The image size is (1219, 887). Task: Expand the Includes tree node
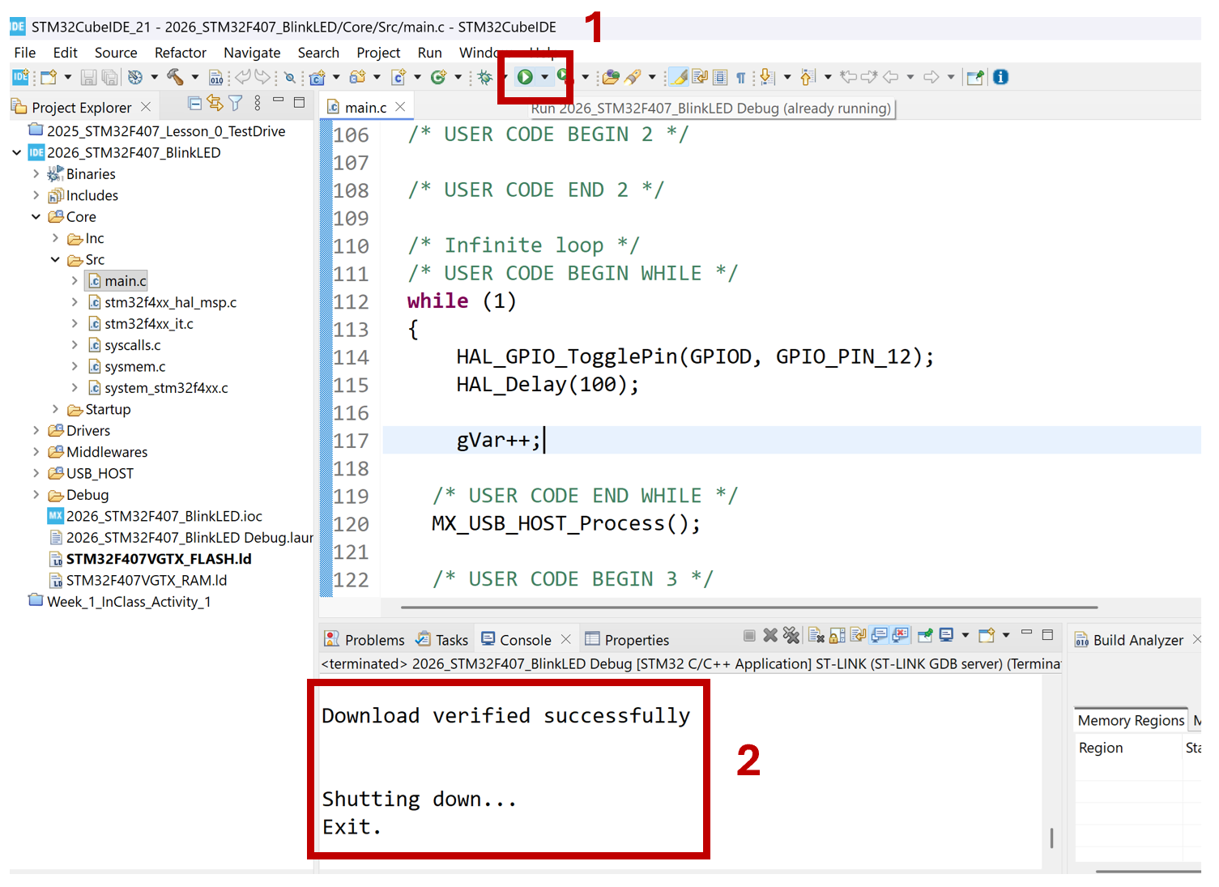pos(36,195)
